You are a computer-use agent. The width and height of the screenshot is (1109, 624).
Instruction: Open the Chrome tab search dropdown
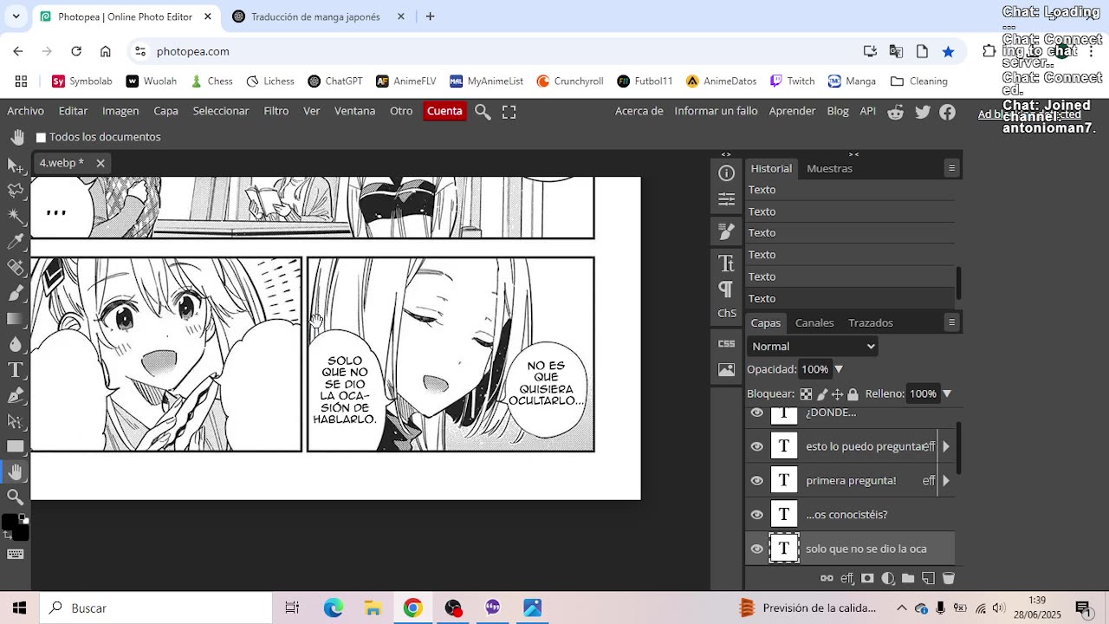click(16, 16)
